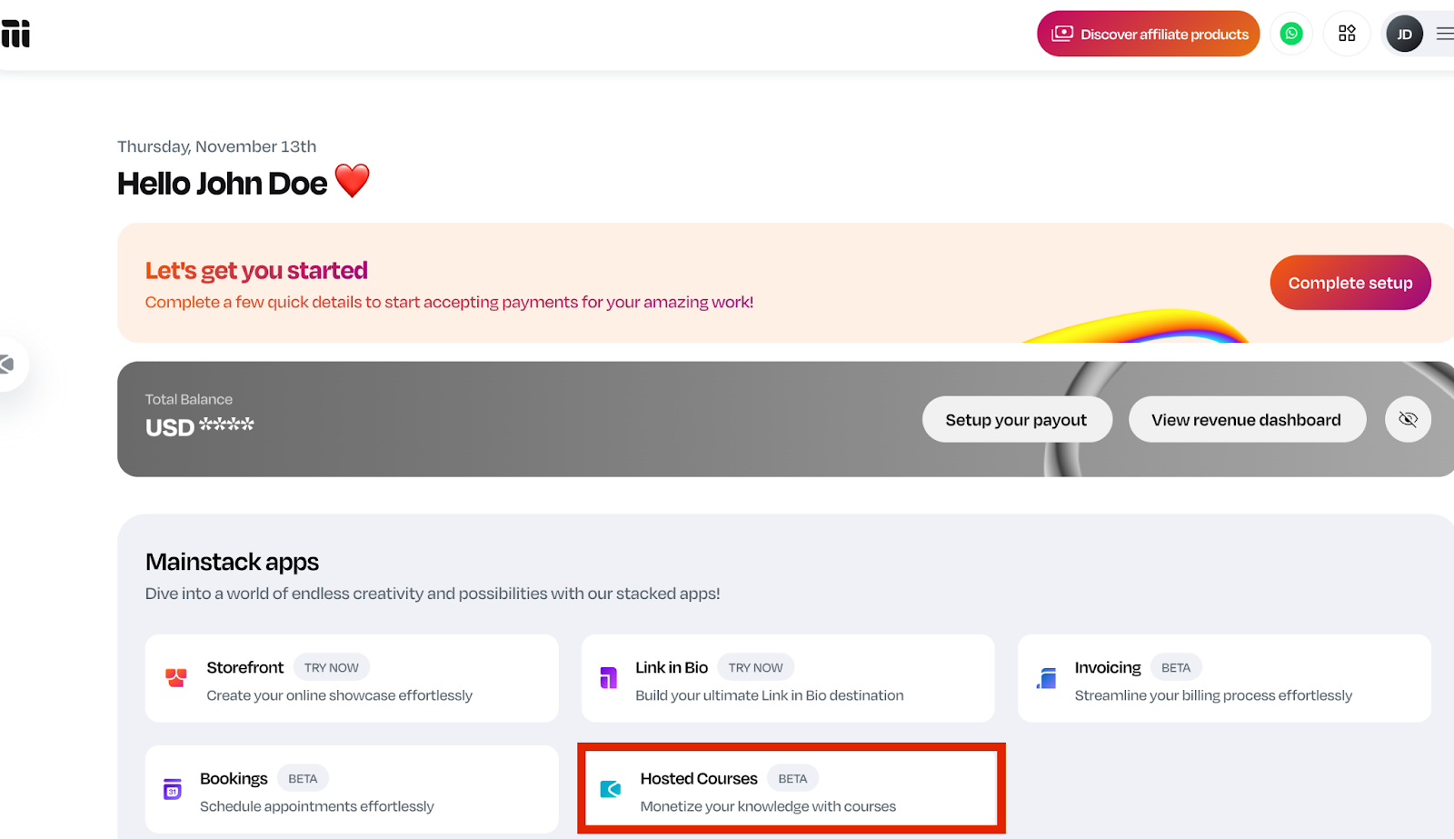Image resolution: width=1454 pixels, height=839 pixels.
Task: Toggle the discount icon inside Discover affiliate products
Action: [1061, 34]
